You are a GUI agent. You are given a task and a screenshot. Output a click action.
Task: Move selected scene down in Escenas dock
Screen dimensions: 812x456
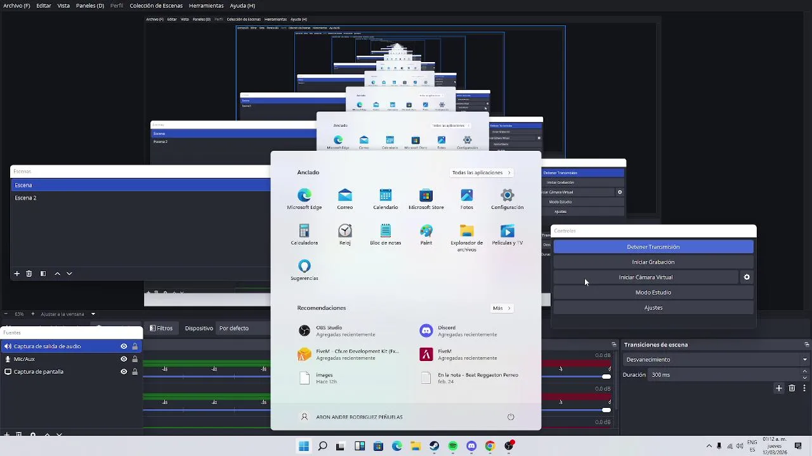[x=69, y=274]
